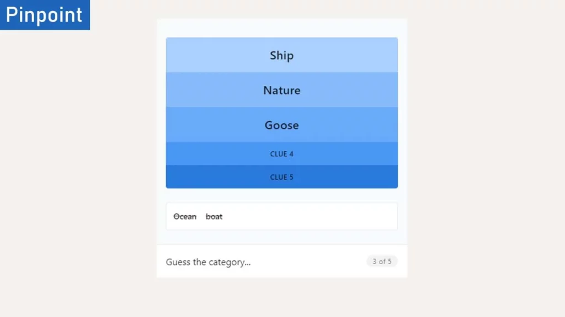
Task: Tap the word Ship in first clue
Action: tap(281, 55)
